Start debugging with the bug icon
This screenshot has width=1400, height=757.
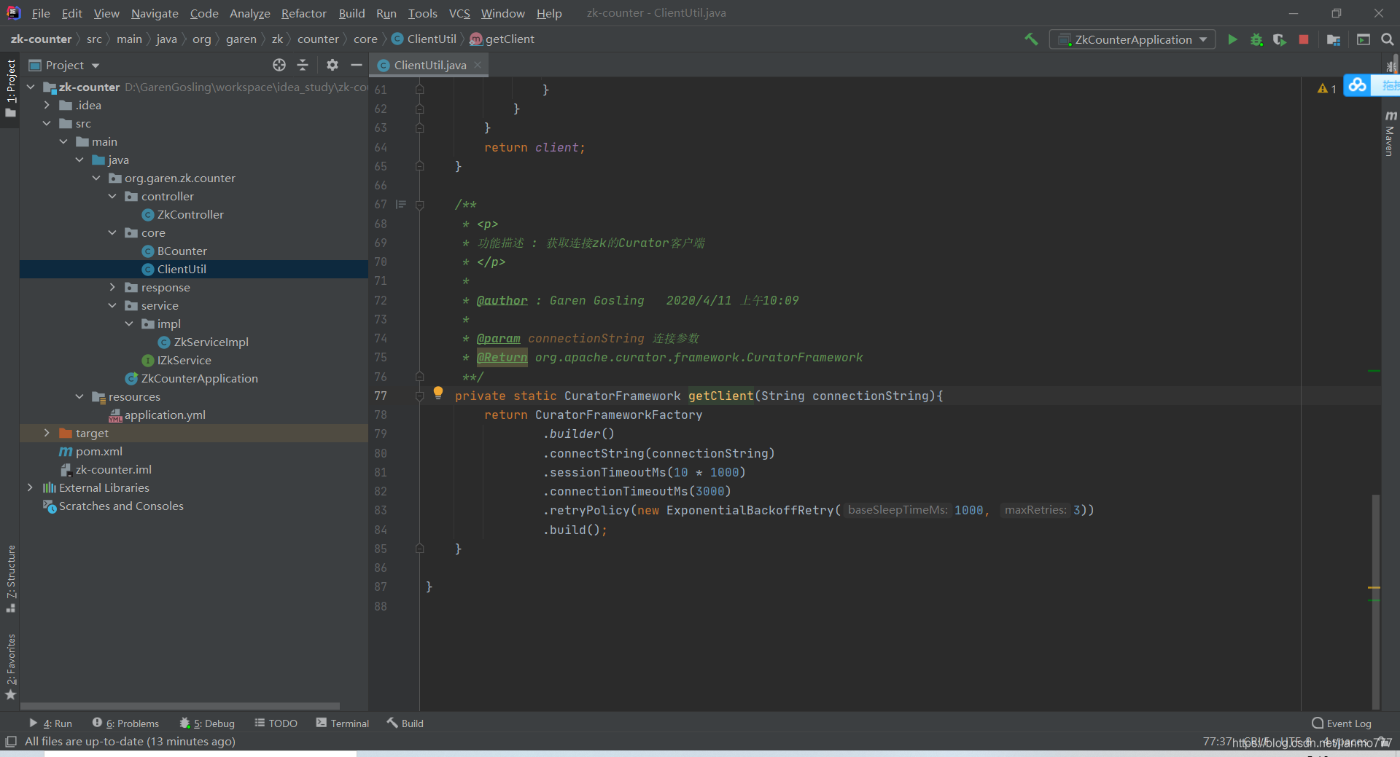pyautogui.click(x=1256, y=39)
